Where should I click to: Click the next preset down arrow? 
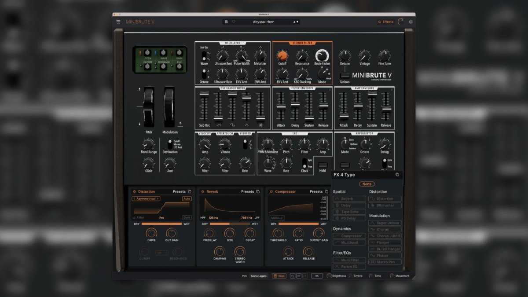tap(297, 22)
